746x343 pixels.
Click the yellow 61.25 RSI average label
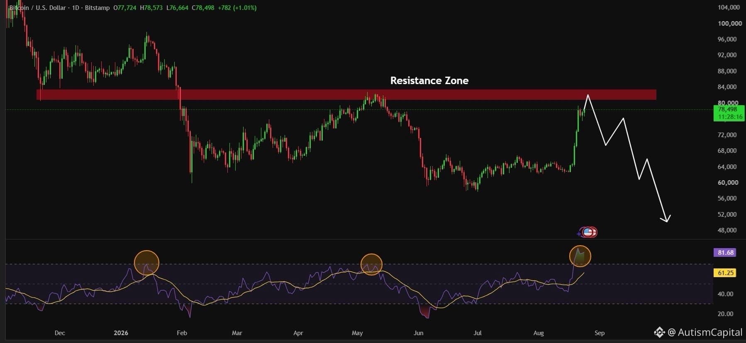tap(725, 273)
